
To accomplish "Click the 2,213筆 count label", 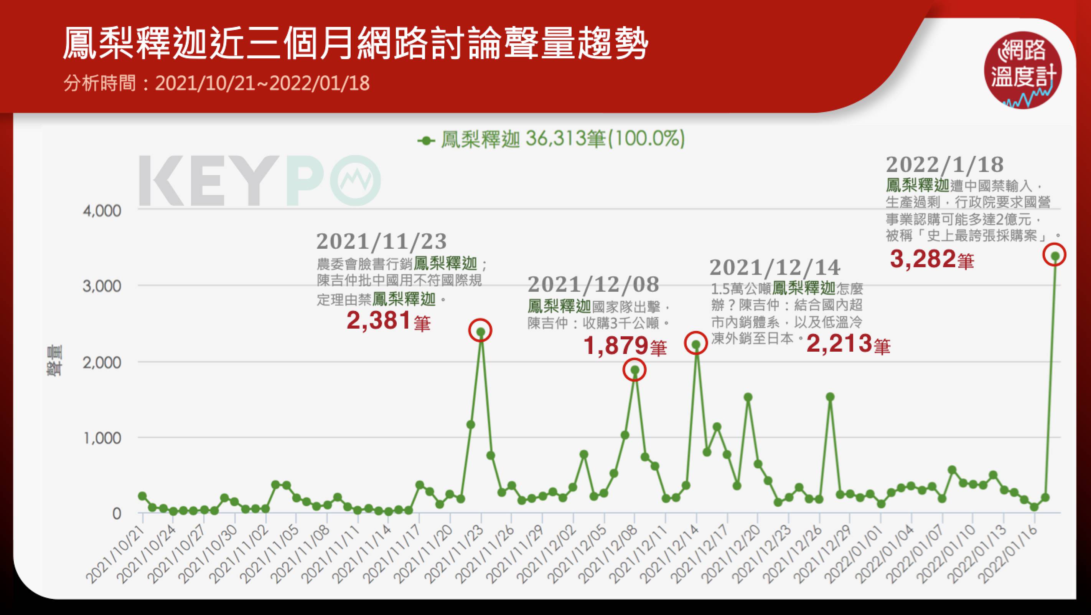I will click(x=848, y=344).
